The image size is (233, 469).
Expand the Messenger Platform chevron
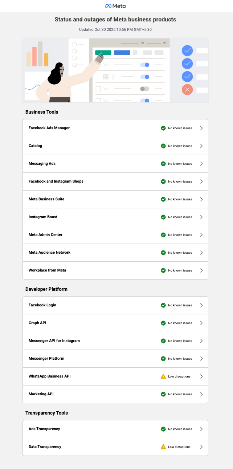tap(201, 359)
